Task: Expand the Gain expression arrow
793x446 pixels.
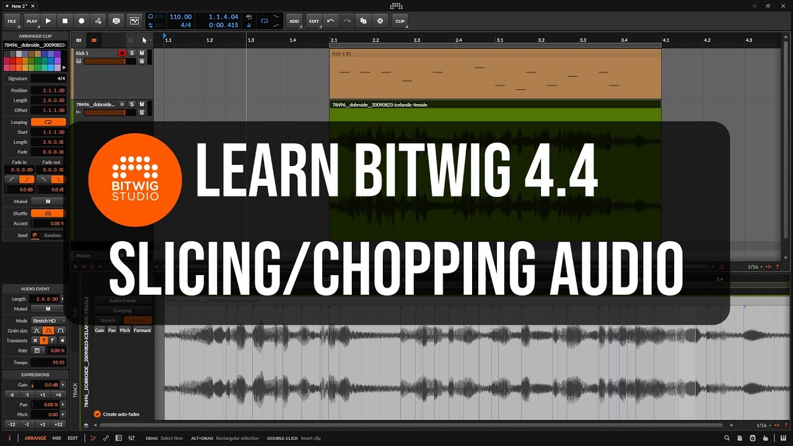Action: pyautogui.click(x=62, y=385)
